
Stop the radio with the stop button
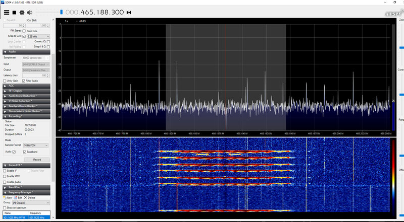point(15,12)
